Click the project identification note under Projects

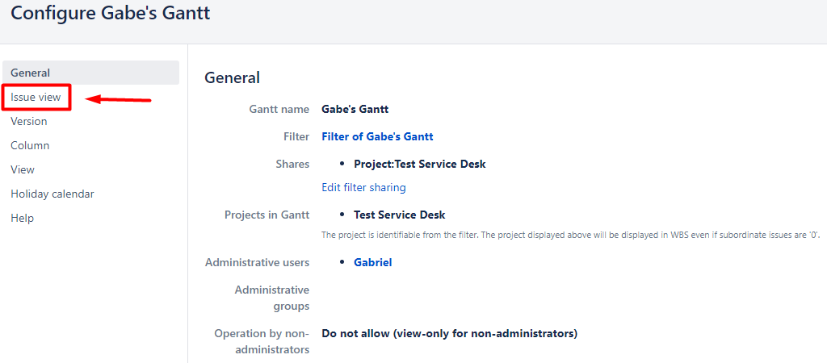570,236
